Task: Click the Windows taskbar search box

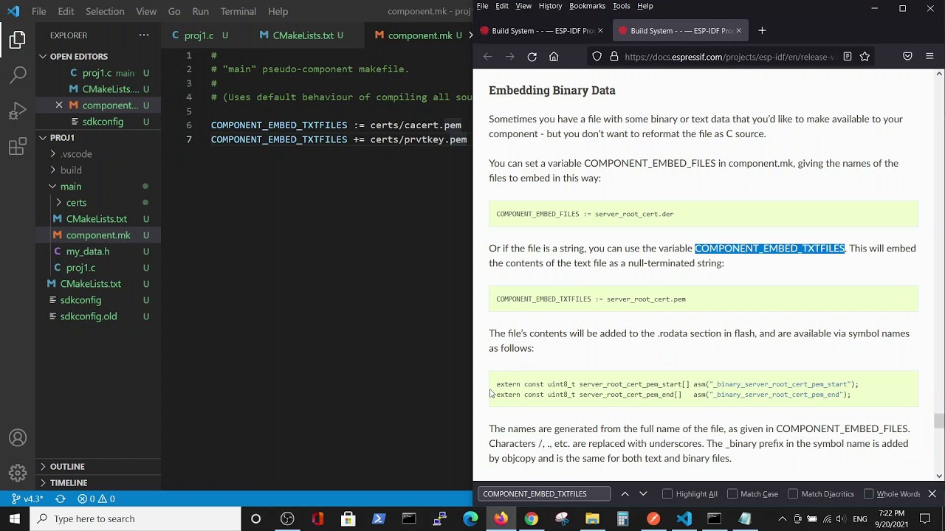Action: (x=135, y=519)
